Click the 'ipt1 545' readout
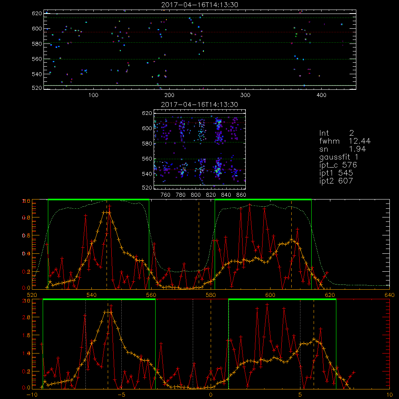Image resolution: width=399 pixels, height=399 pixels. click(336, 173)
